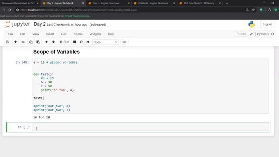Switch to Case Study 9 browser tab
279x157 pixels.
tap(199, 3)
